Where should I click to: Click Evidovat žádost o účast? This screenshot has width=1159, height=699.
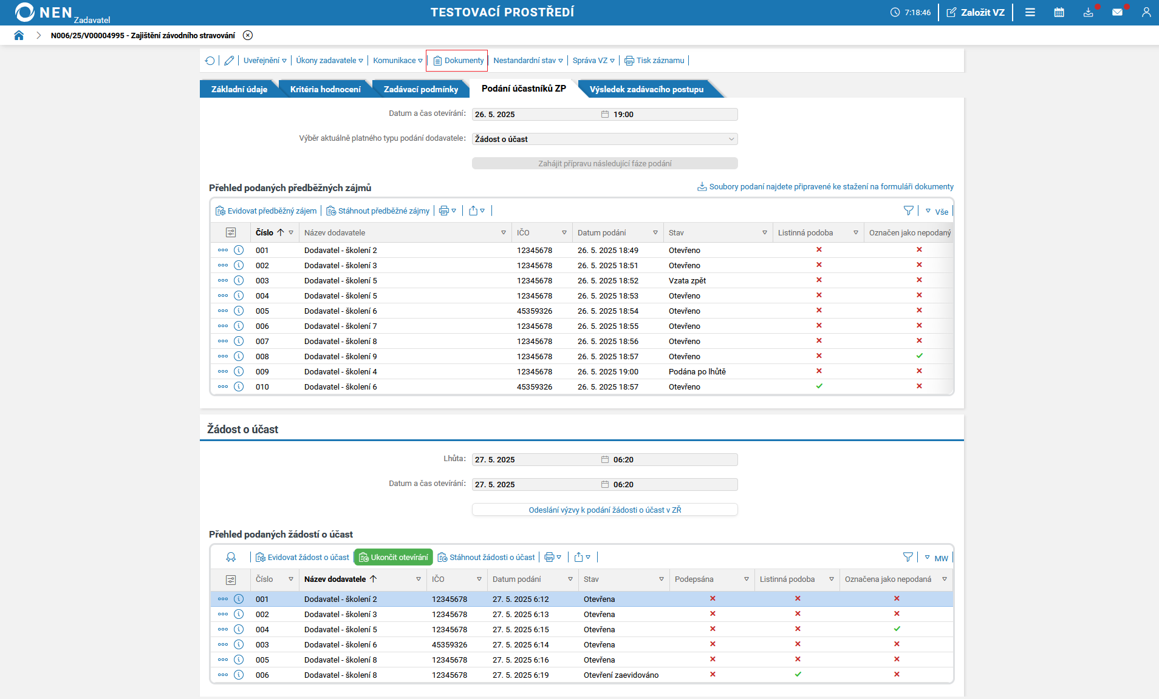tap(303, 558)
